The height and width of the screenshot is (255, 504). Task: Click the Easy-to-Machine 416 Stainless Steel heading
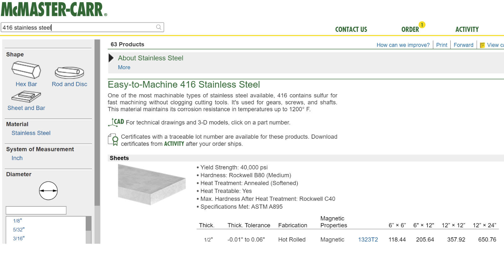[x=184, y=84]
